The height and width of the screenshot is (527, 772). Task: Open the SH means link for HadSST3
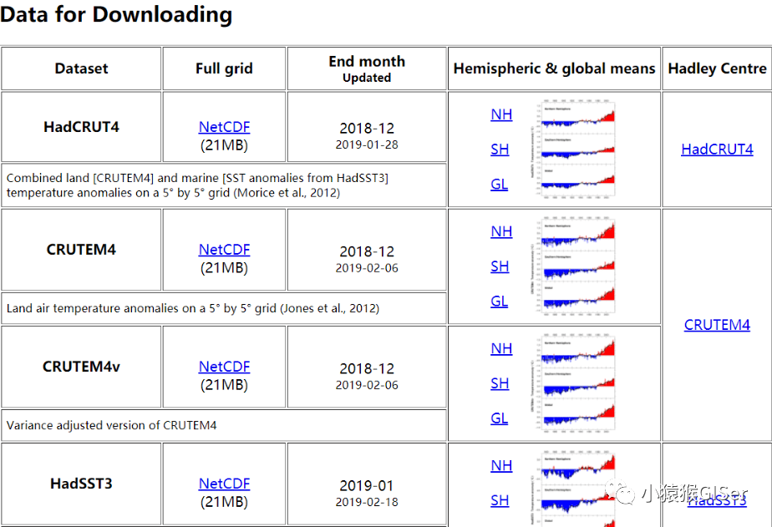point(500,500)
